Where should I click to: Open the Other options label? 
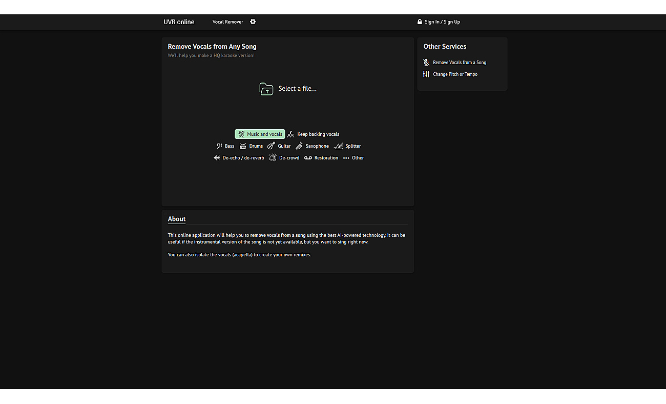coord(358,158)
